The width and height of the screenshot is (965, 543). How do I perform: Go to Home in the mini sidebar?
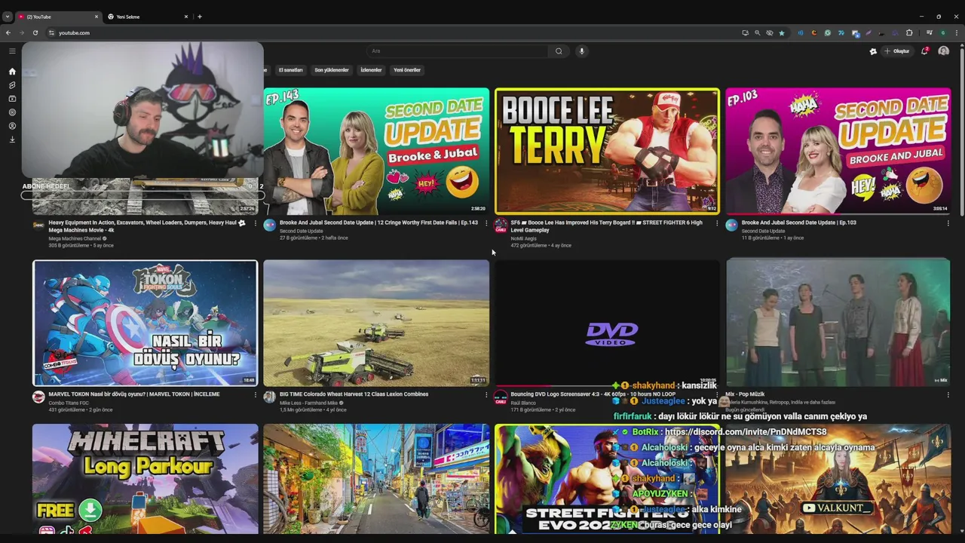tap(12, 72)
